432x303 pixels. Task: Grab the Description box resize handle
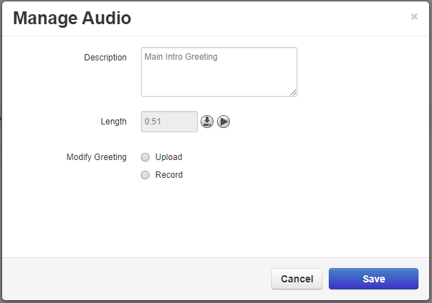[x=293, y=92]
